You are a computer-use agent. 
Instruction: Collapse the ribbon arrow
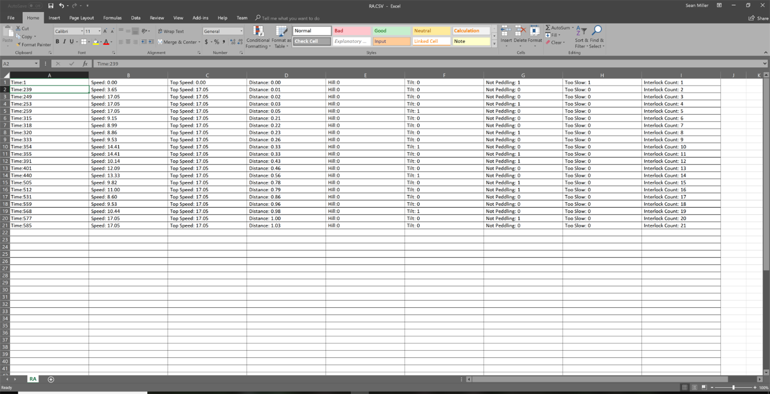pyautogui.click(x=765, y=53)
